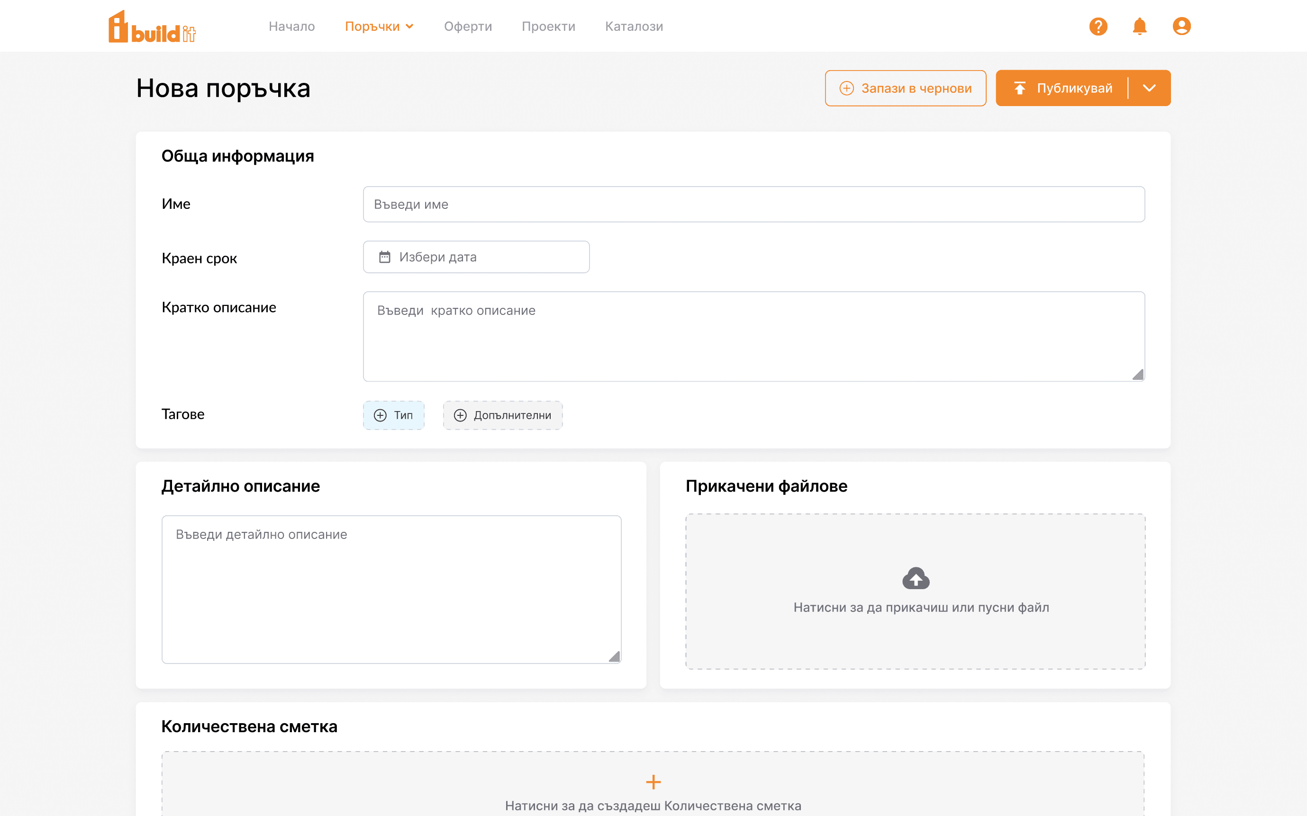Open user profile account icon
This screenshot has height=816, width=1307.
click(x=1181, y=27)
